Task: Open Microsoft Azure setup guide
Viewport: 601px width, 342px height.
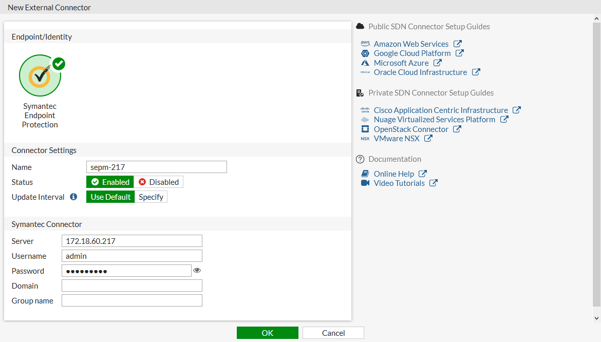Action: click(401, 63)
